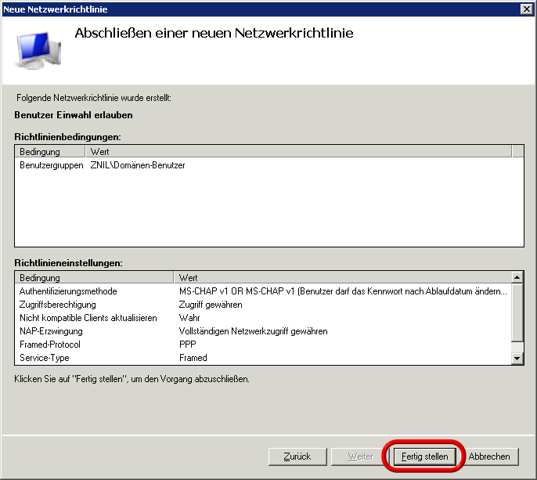
Task: Cancel wizard with "Abbrechen" button
Action: point(489,457)
